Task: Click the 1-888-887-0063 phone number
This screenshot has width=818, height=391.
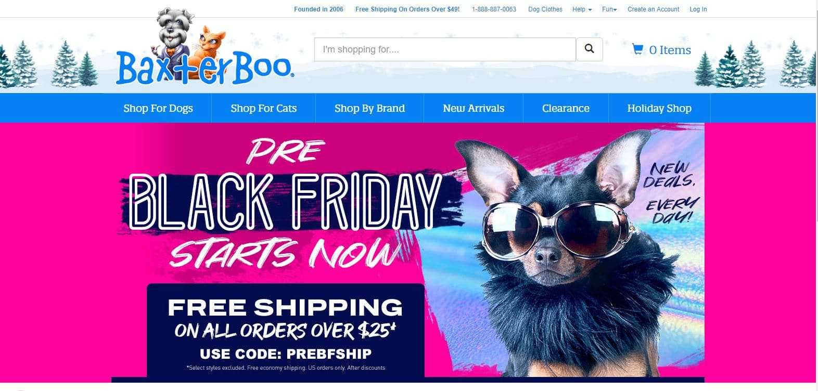Action: [494, 9]
